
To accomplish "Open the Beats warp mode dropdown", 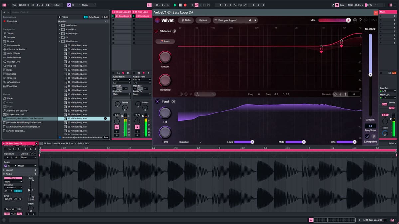I will click(13, 182).
